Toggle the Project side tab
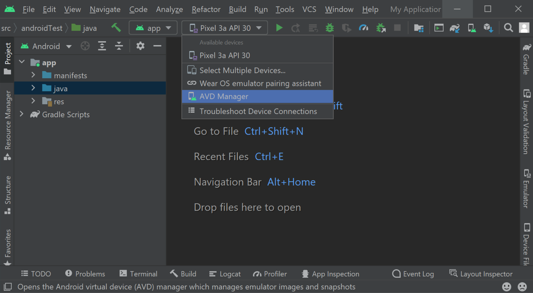Screen dimensions: 533x293 [7, 59]
